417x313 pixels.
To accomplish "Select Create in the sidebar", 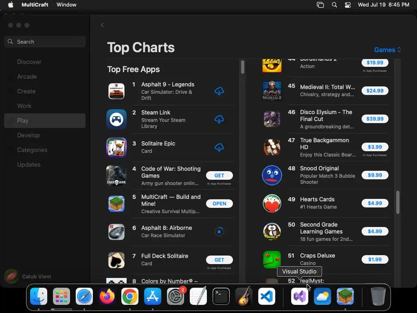I will (x=45, y=91).
